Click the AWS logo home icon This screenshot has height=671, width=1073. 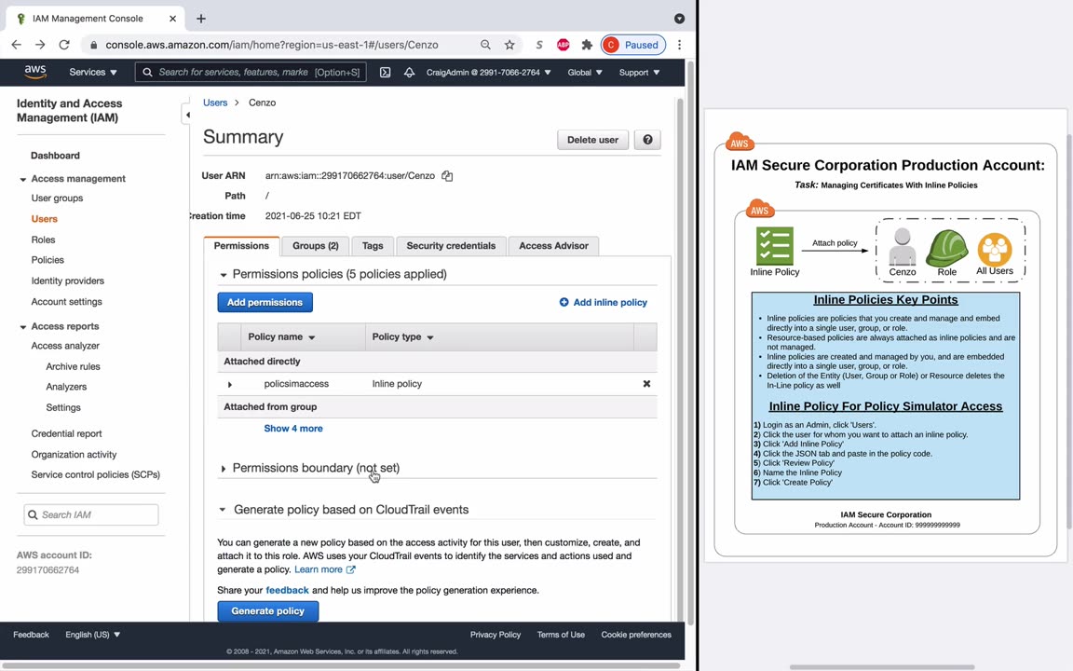tap(34, 72)
